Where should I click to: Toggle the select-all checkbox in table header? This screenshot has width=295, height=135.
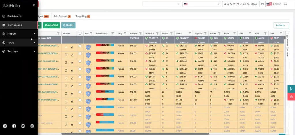[80, 33]
